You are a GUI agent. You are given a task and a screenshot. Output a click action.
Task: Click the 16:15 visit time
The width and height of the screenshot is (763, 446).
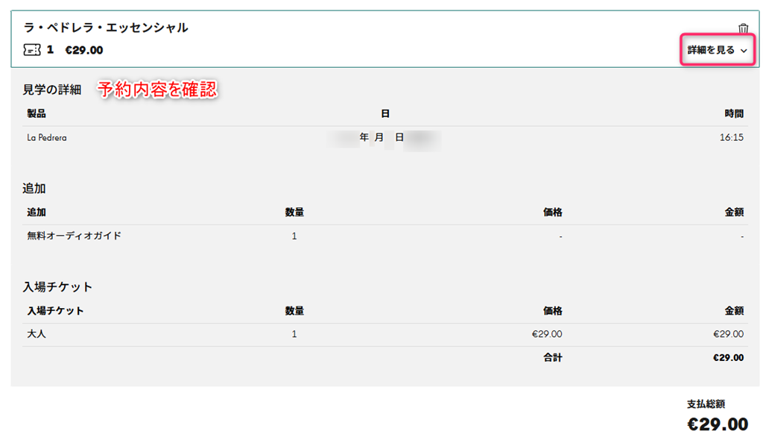coord(732,138)
